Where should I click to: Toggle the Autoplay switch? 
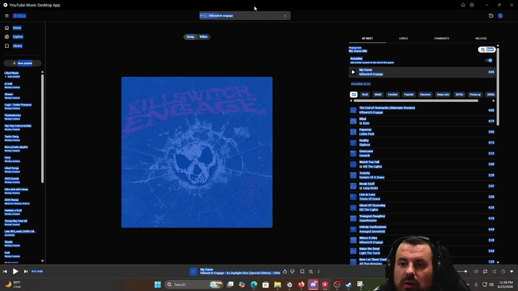point(489,61)
